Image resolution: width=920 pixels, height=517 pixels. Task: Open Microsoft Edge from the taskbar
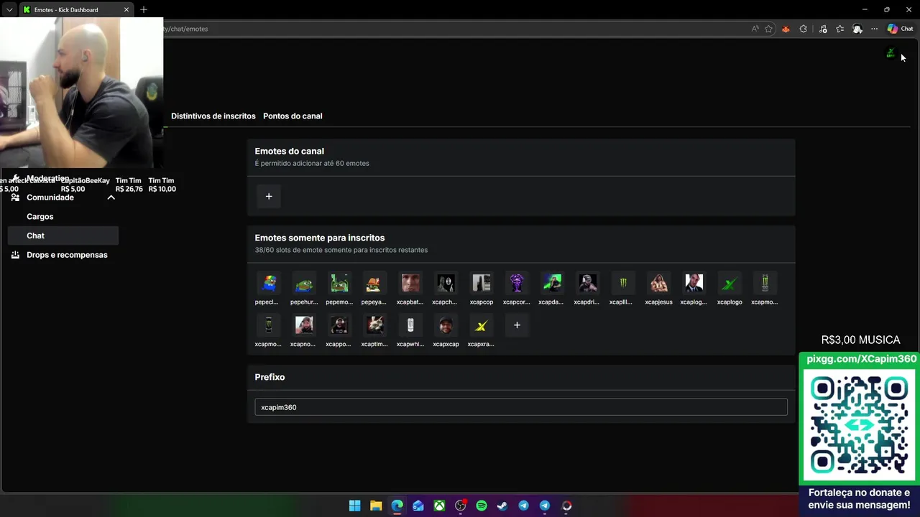(x=397, y=506)
